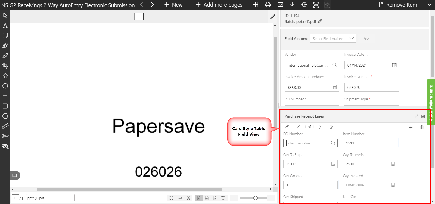The width and height of the screenshot is (435, 204).
Task: Delete the current receipt line
Action: pos(422,127)
